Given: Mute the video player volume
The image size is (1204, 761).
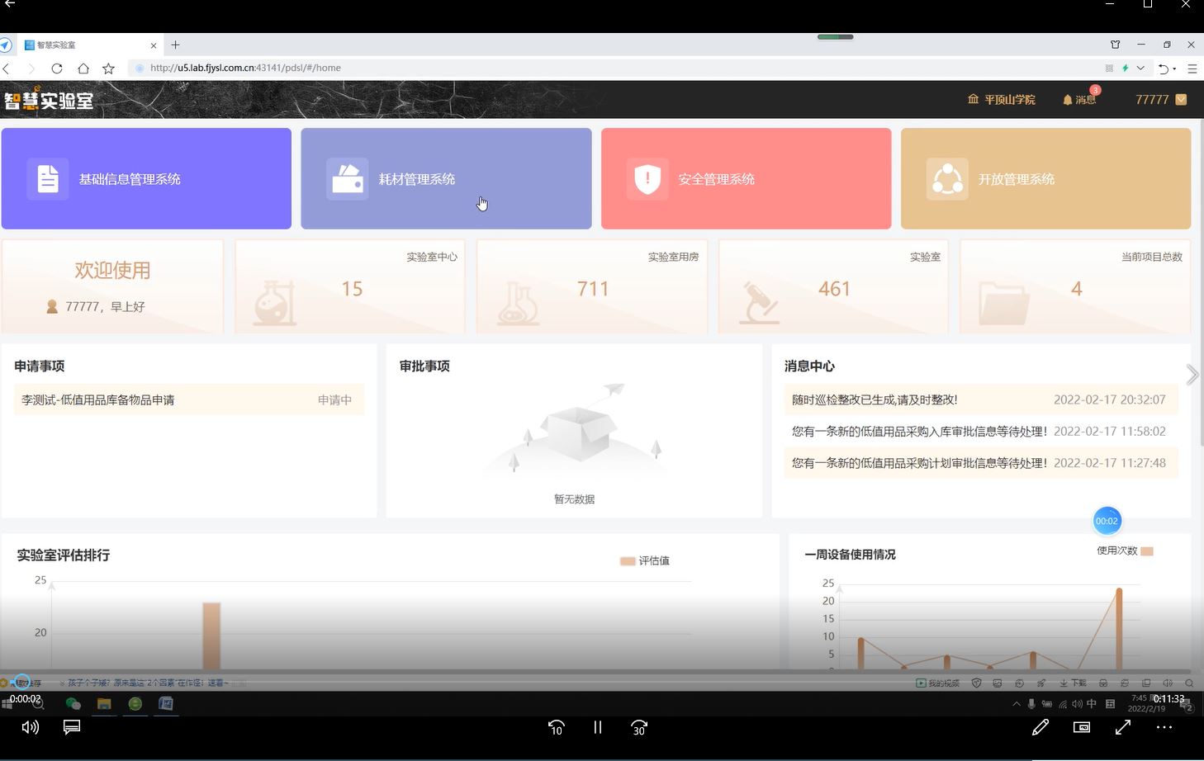Looking at the screenshot, I should (x=31, y=727).
